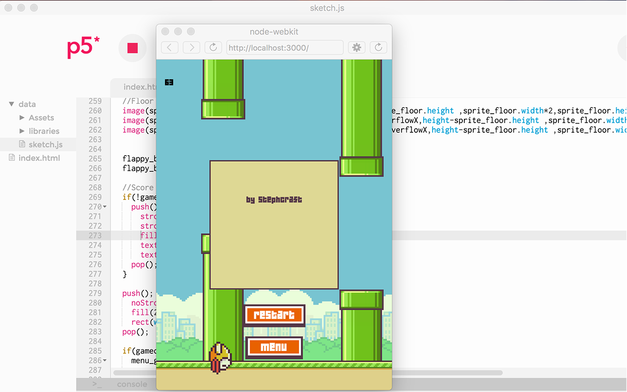Click "push();" on line 279
This screenshot has height=392, width=627.
pos(138,294)
